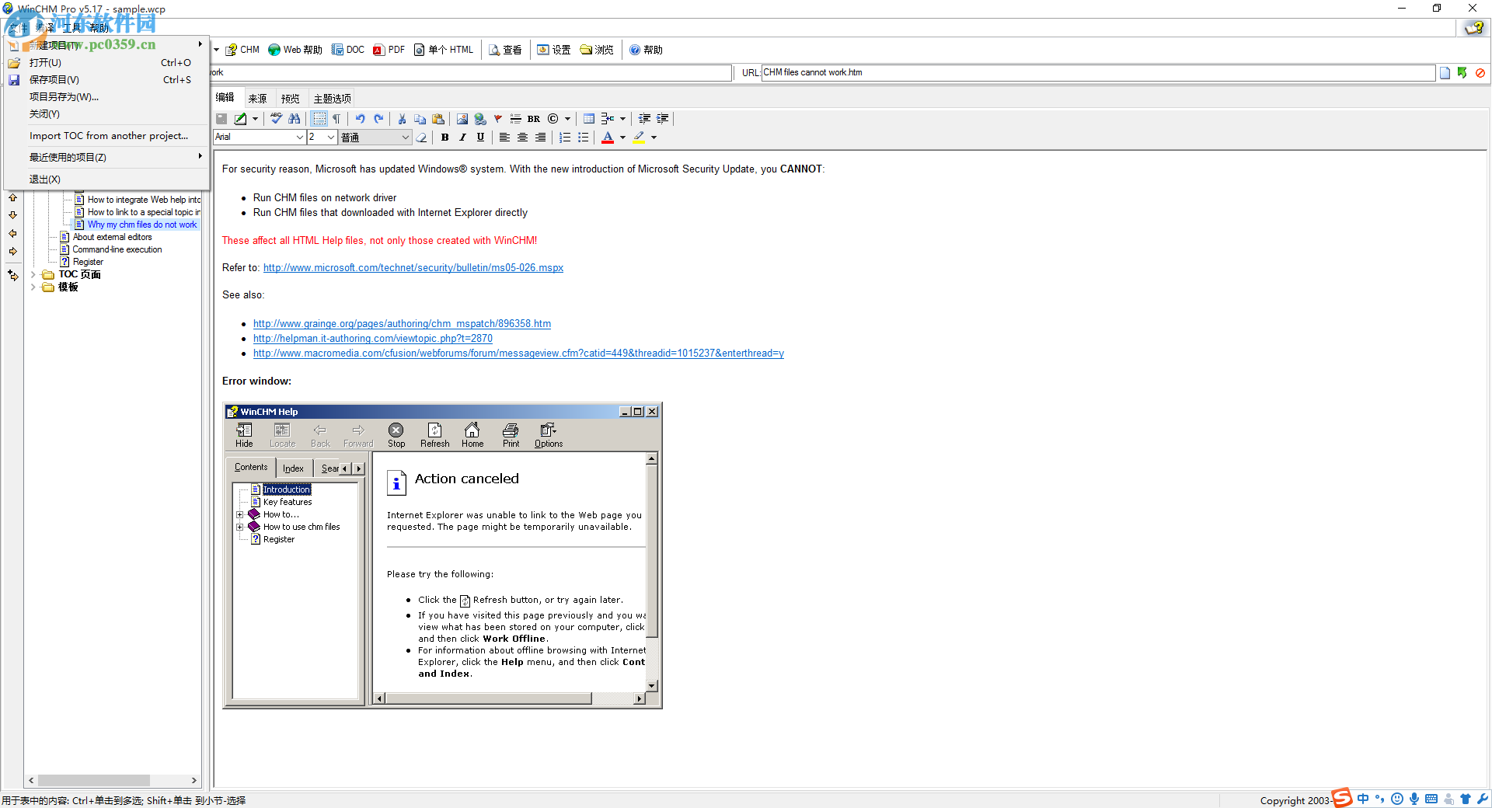This screenshot has width=1492, height=808.
Task: Export documentation as DOC file
Action: pyautogui.click(x=348, y=49)
